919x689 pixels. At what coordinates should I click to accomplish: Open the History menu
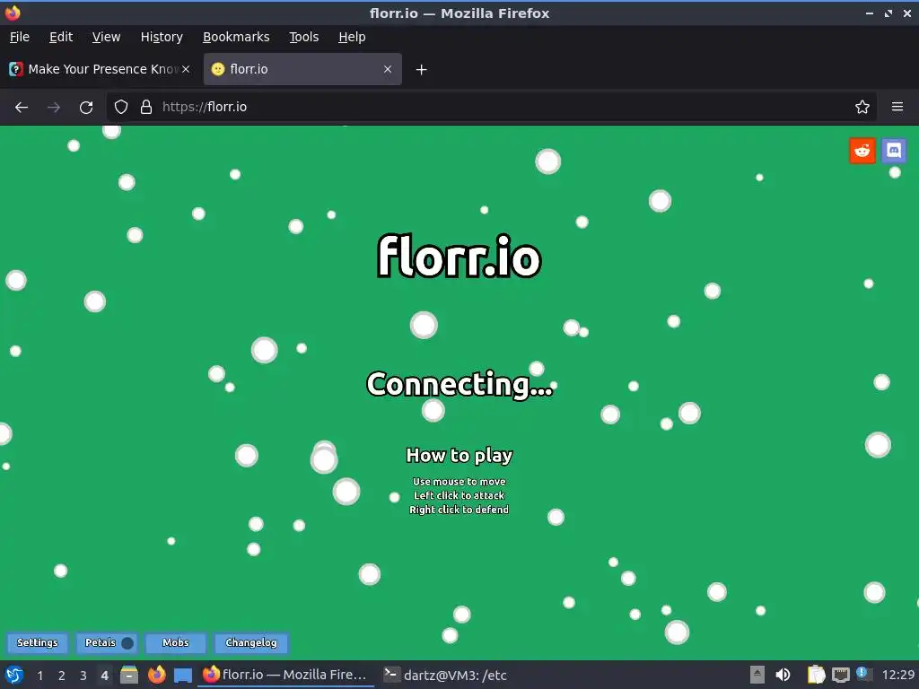(162, 37)
